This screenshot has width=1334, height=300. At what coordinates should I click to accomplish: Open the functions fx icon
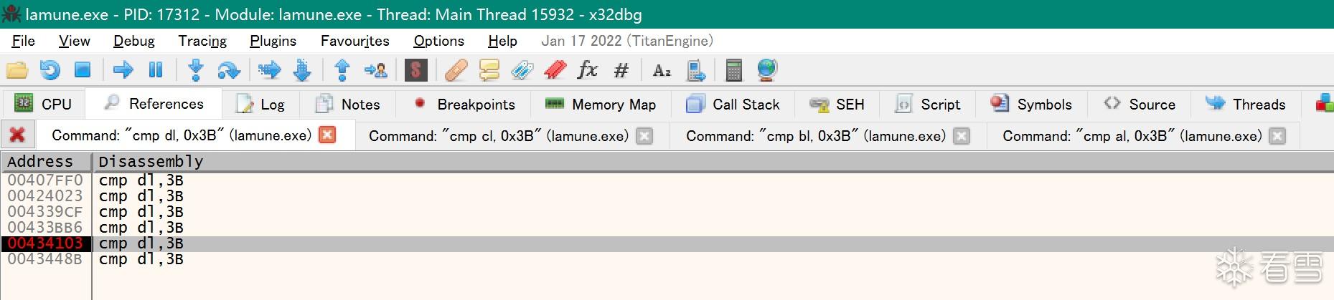588,70
